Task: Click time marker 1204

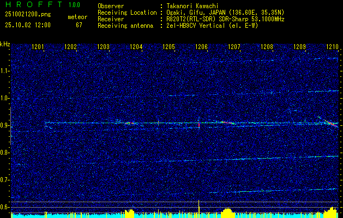Action: pyautogui.click(x=136, y=46)
